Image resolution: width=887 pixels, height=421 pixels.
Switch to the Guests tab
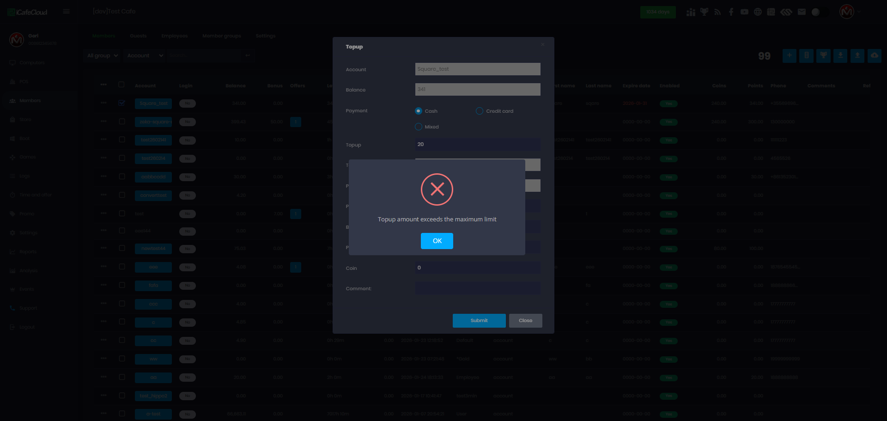pyautogui.click(x=138, y=36)
